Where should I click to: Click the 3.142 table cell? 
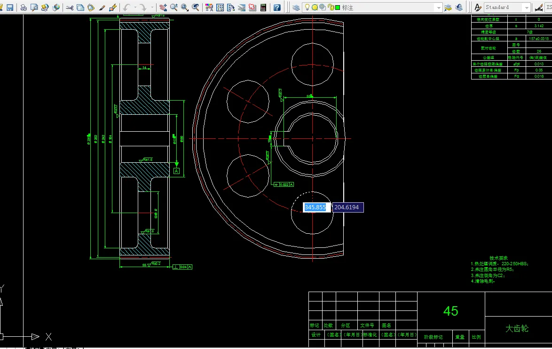539,26
